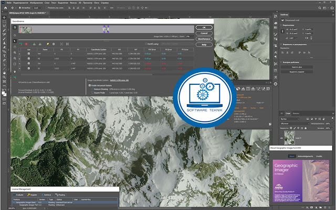Open the Файл menu

click(x=9, y=3)
